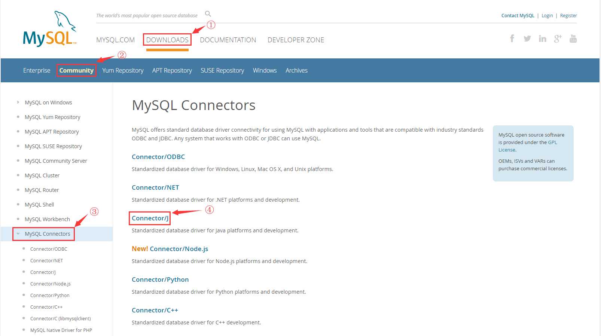Select the APT Repository tab
The width and height of the screenshot is (601, 336).
coord(172,70)
